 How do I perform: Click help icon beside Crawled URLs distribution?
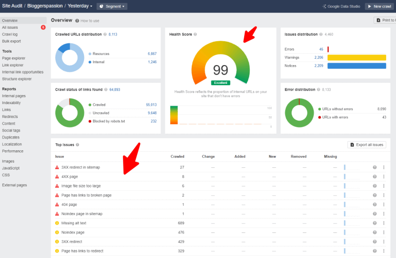(x=105, y=34)
